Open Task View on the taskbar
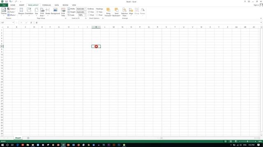Image resolution: width=263 pixels, height=147 pixels. [12, 145]
